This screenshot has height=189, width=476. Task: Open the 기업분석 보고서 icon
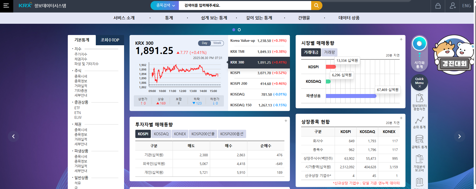pyautogui.click(x=419, y=163)
